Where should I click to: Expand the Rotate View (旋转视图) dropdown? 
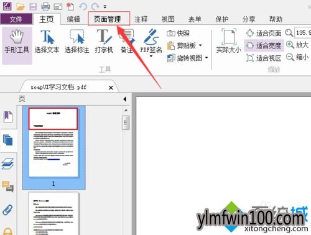[207, 58]
